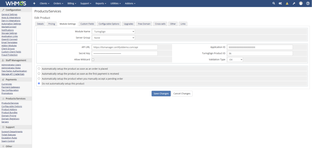Open the Module Name dropdown
This screenshot has height=148, width=312.
[x=113, y=31]
